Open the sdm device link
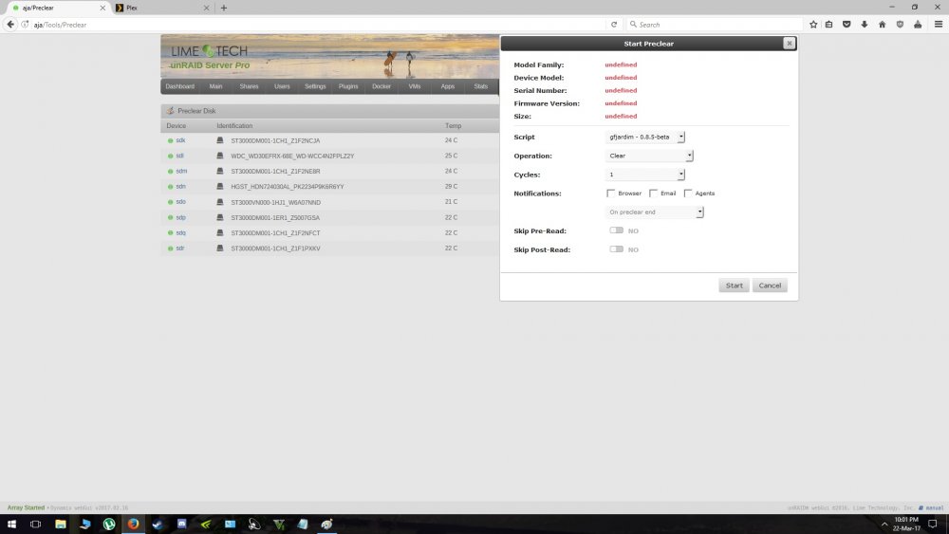This screenshot has width=949, height=534. coord(181,171)
